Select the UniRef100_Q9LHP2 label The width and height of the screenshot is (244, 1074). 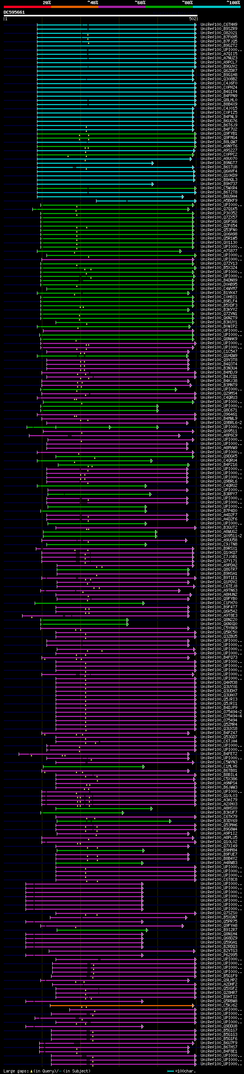[x=219, y=980]
